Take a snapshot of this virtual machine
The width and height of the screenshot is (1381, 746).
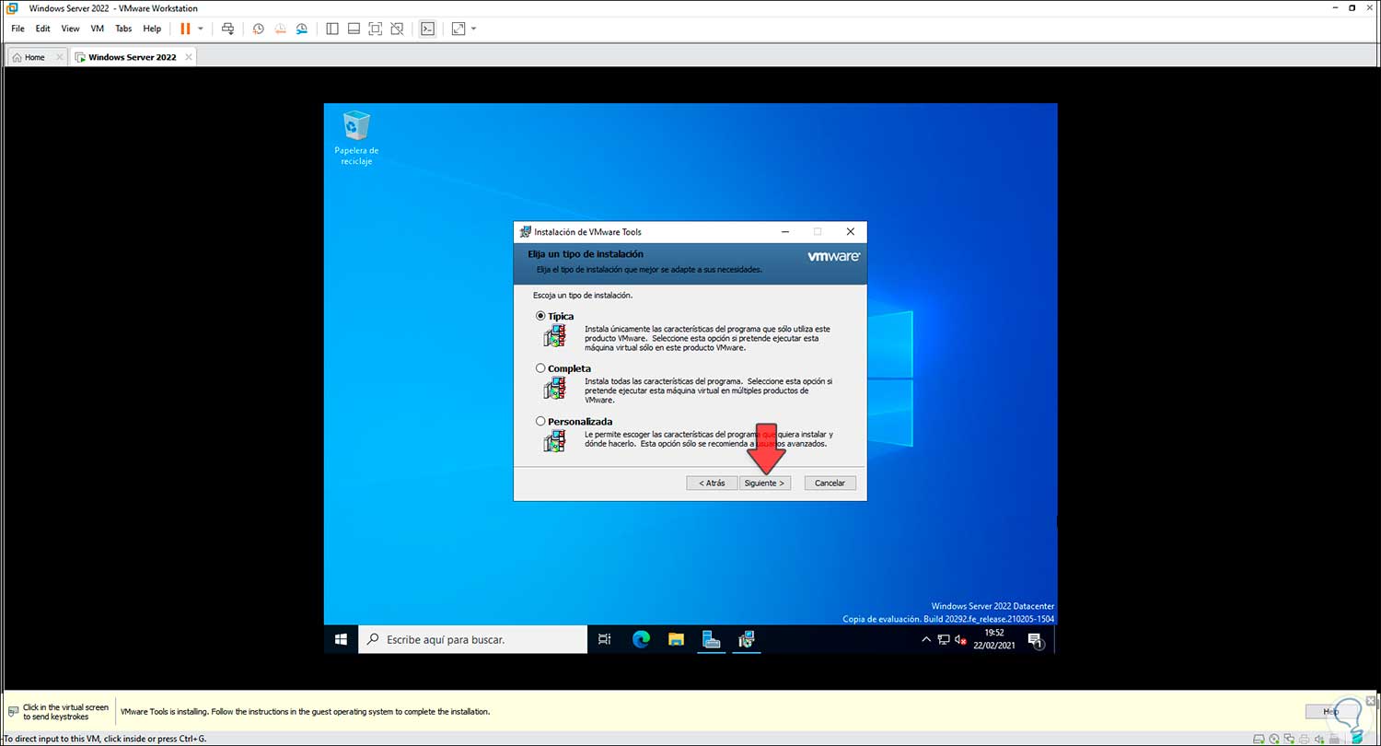point(259,29)
